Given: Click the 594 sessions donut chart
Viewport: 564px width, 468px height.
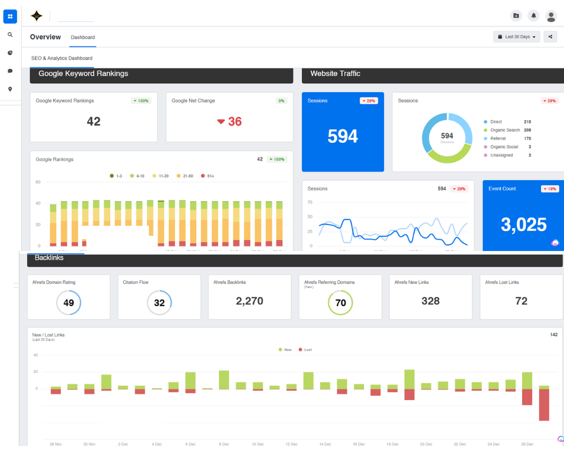Looking at the screenshot, I should 447,137.
